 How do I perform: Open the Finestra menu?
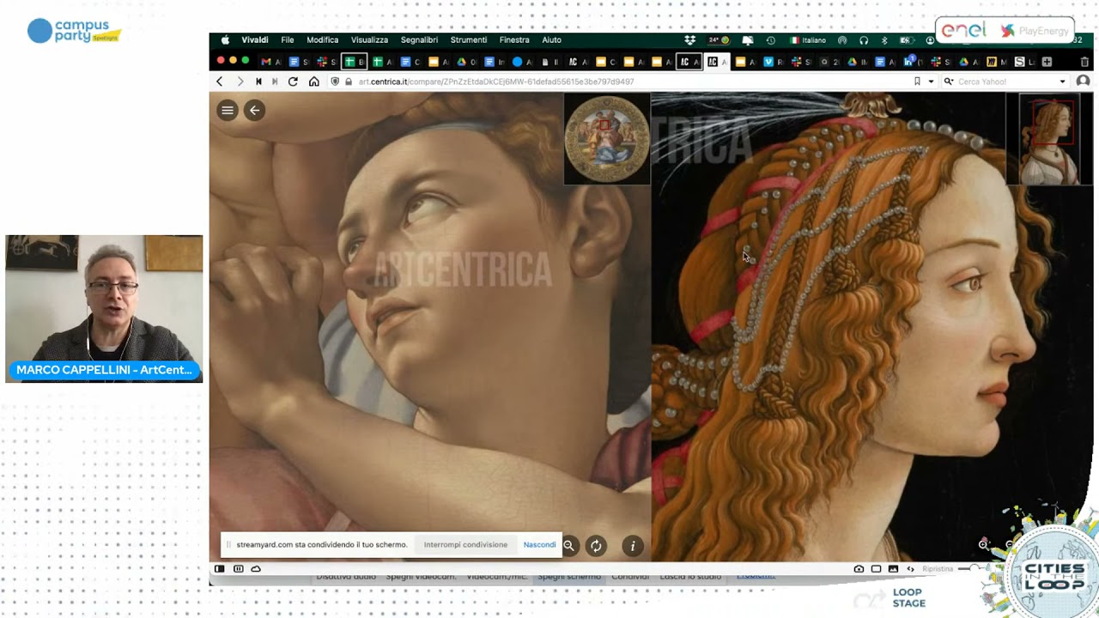(x=514, y=40)
